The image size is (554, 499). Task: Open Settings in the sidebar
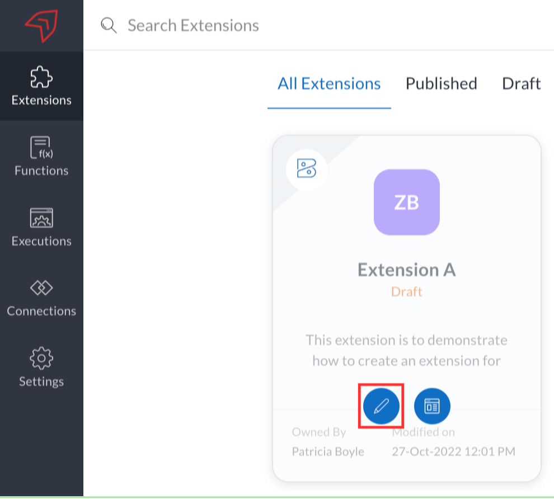coord(42,368)
